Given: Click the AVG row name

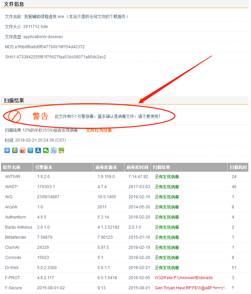Looking at the screenshot, I should (x=9, y=197).
